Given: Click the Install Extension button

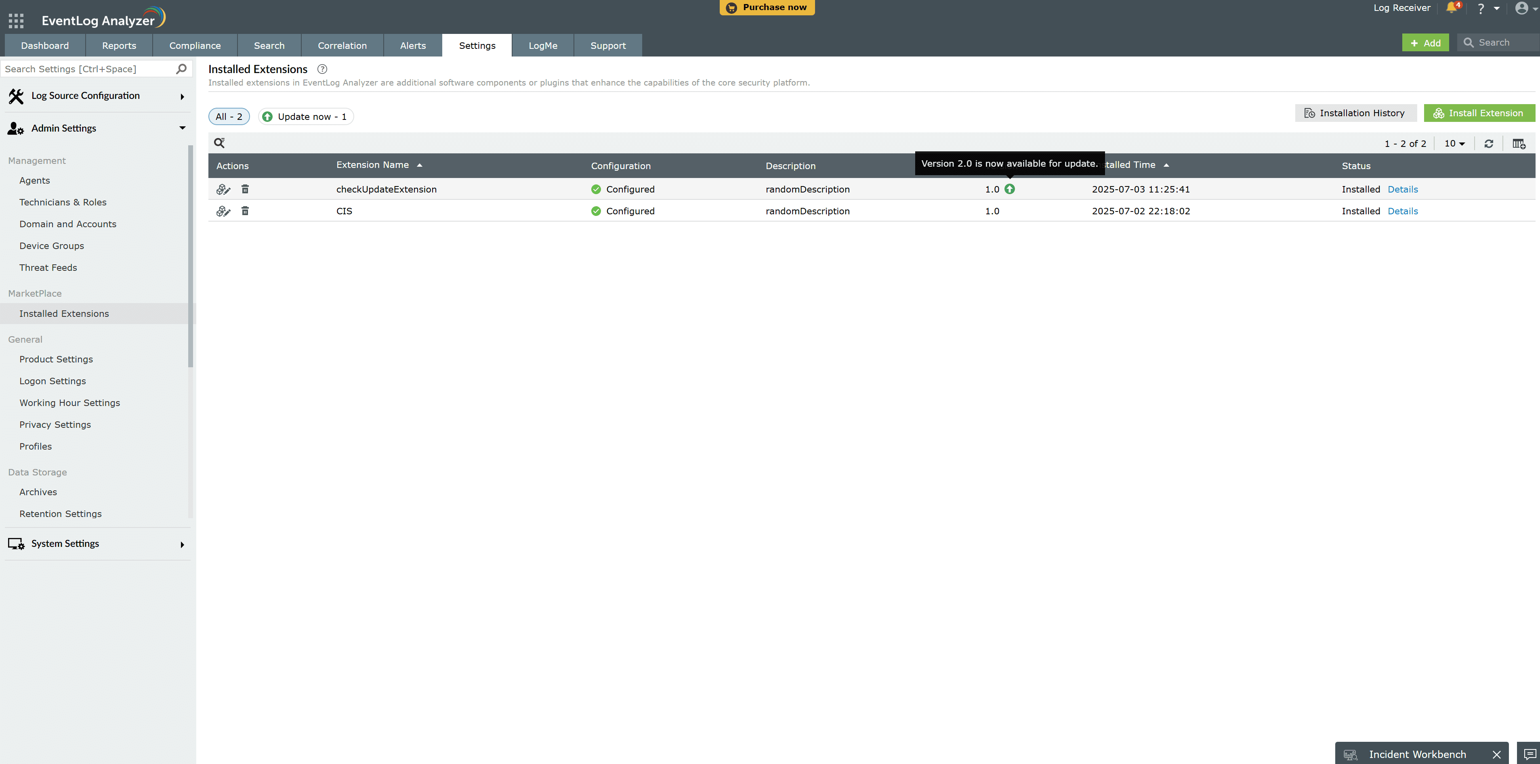Looking at the screenshot, I should (x=1479, y=113).
